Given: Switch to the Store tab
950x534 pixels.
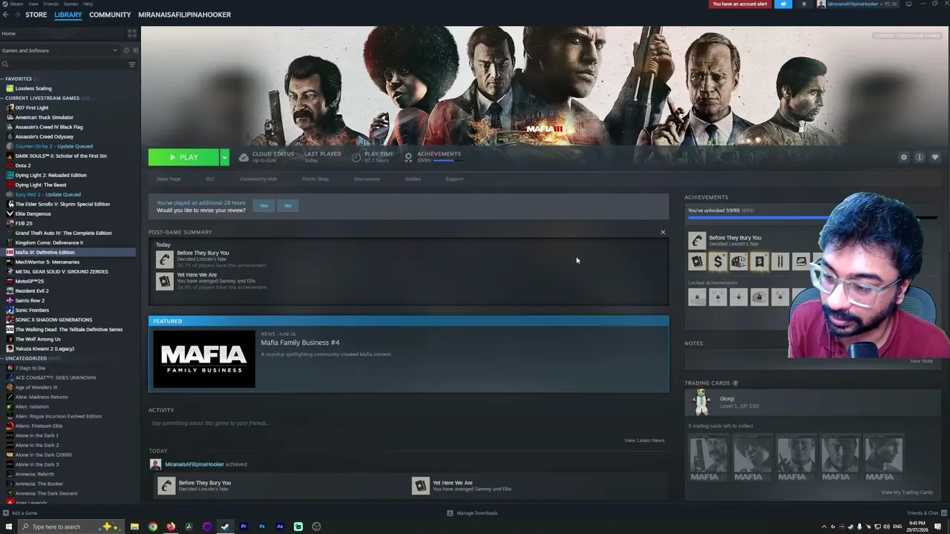Looking at the screenshot, I should 36,15.
